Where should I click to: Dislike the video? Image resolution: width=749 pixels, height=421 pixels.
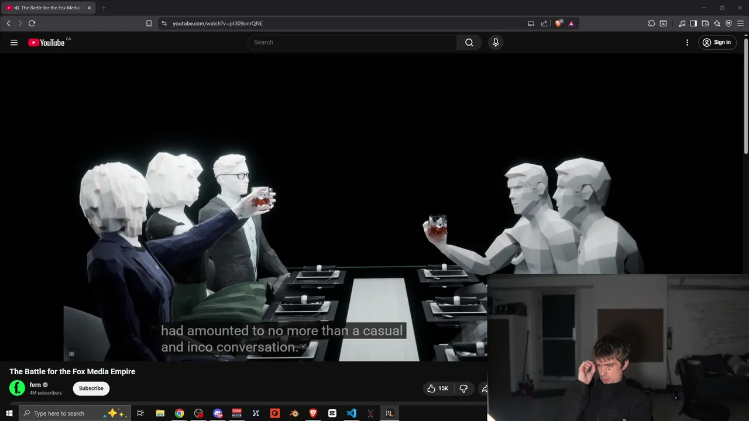[463, 388]
